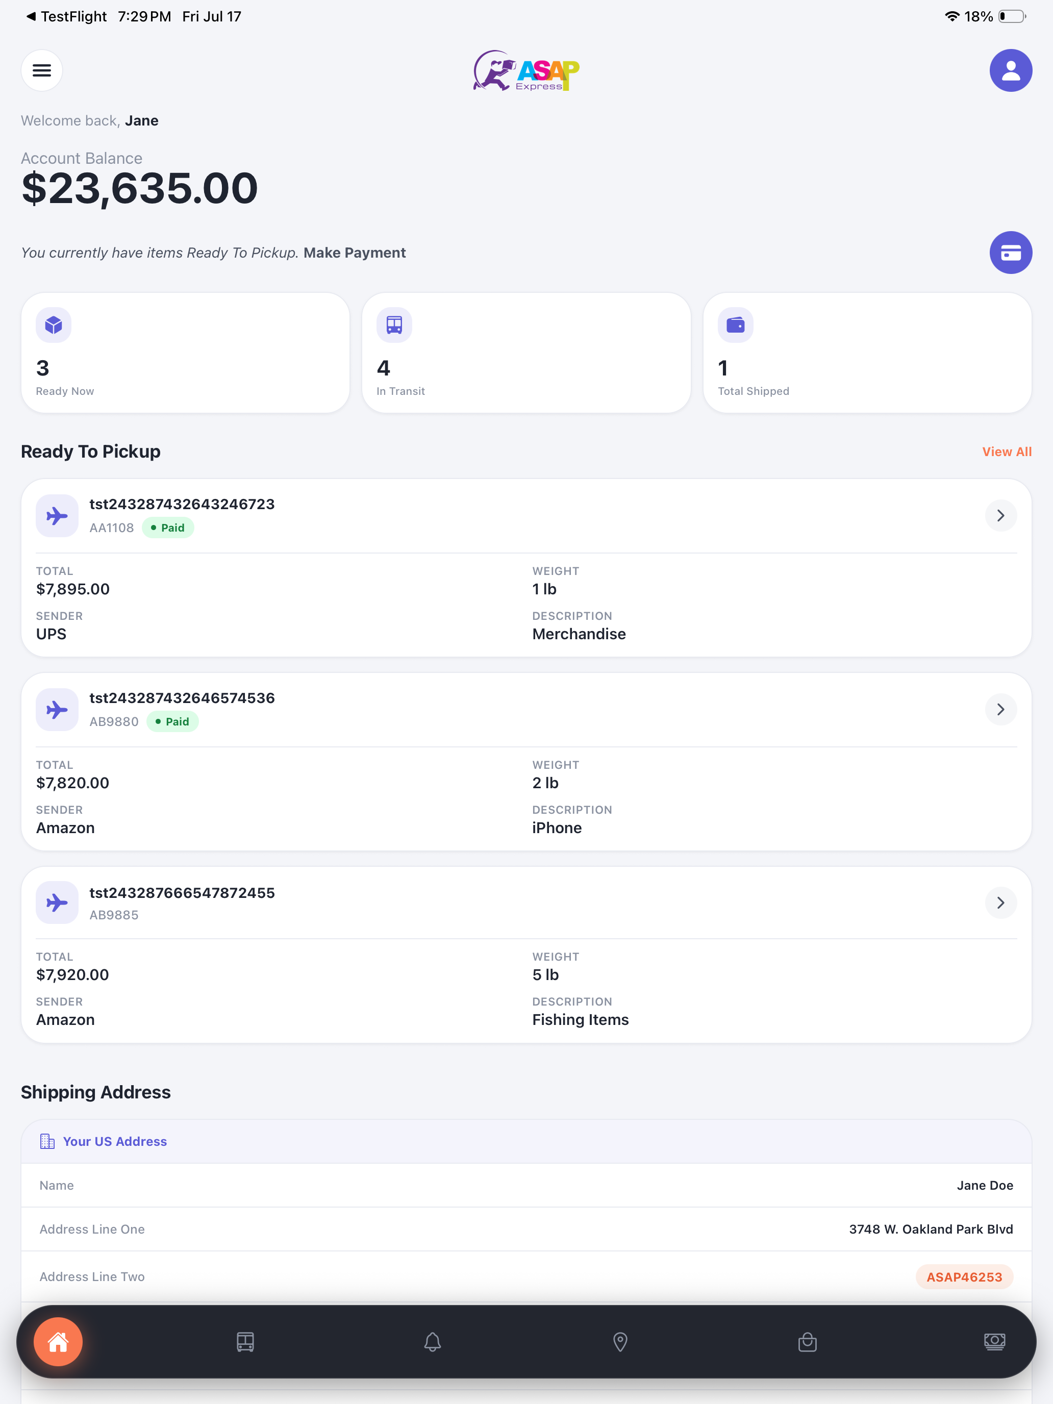Tap airplane icon for package AB9880
This screenshot has width=1053, height=1404.
57,710
